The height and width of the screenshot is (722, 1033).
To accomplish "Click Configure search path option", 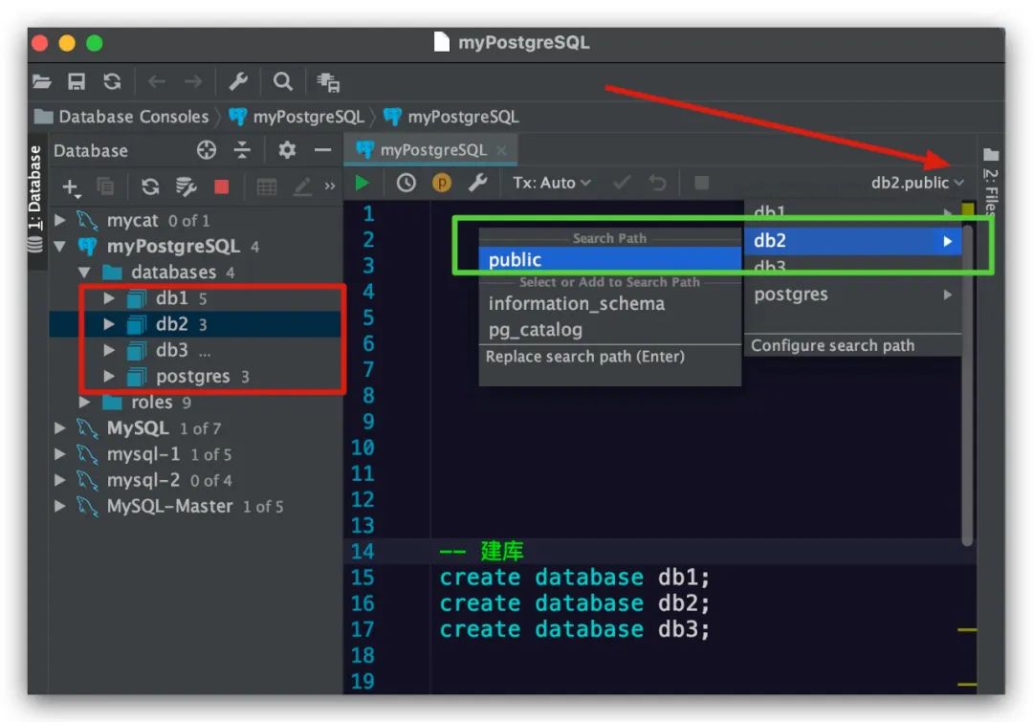I will 852,345.
